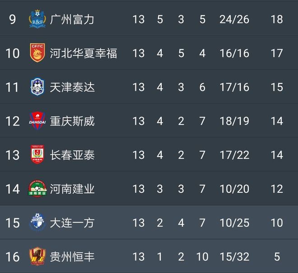Screen dimensions: 298x273
Task: Open the 河北华夏幸福 team name
Action: (84, 53)
